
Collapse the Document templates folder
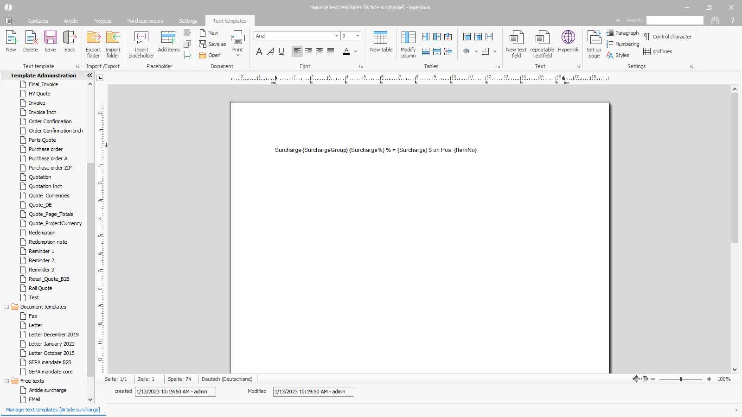7,307
